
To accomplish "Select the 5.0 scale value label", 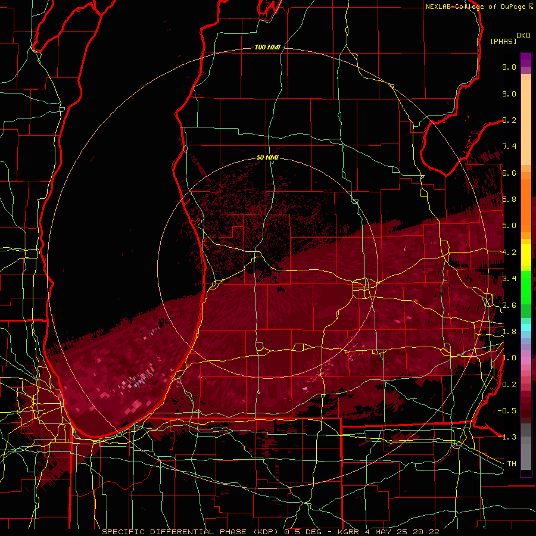I will click(509, 226).
